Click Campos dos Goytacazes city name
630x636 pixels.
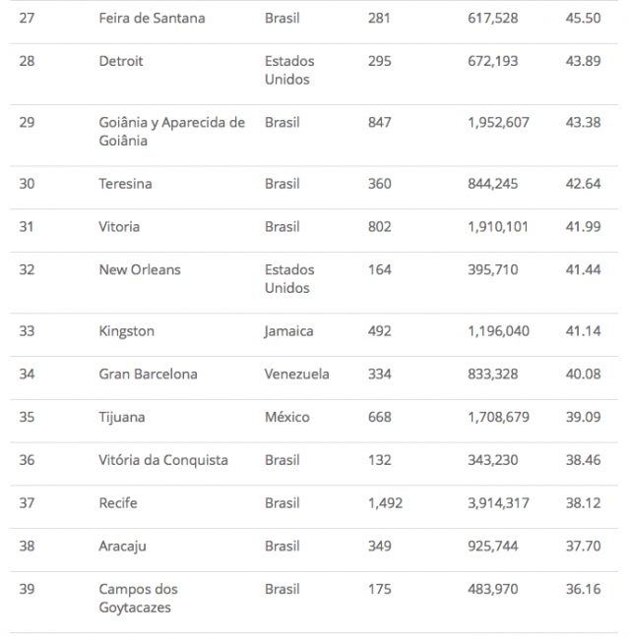(138, 599)
